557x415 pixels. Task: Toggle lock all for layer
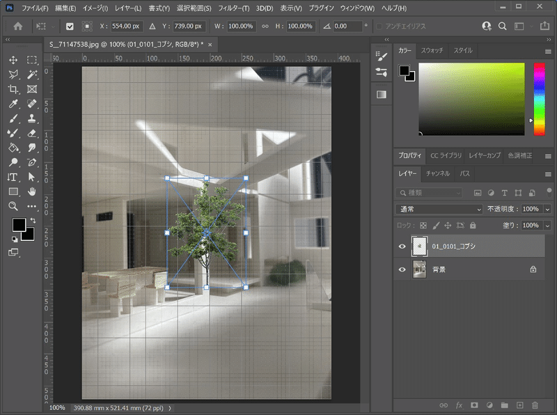(473, 226)
